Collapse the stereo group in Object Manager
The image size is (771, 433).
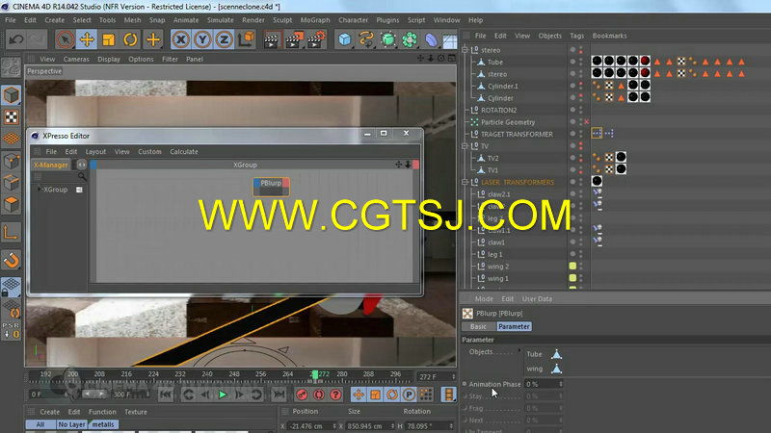465,50
